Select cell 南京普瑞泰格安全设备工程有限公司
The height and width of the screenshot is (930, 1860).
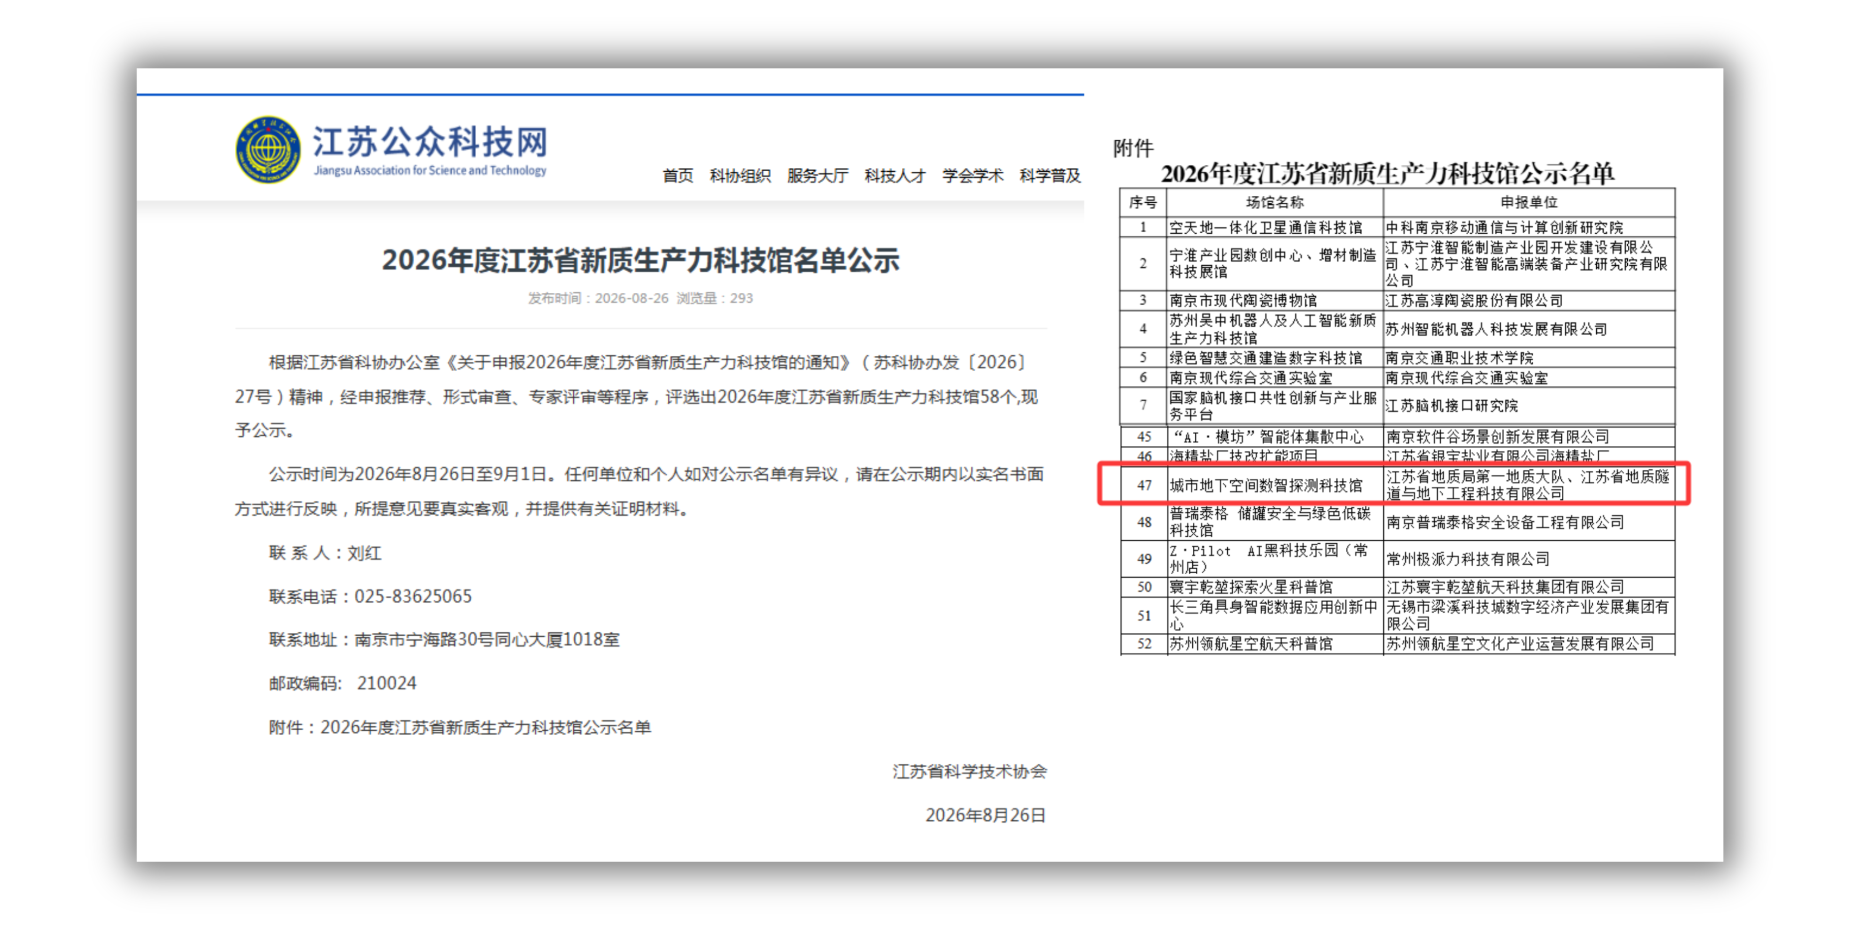(1528, 522)
